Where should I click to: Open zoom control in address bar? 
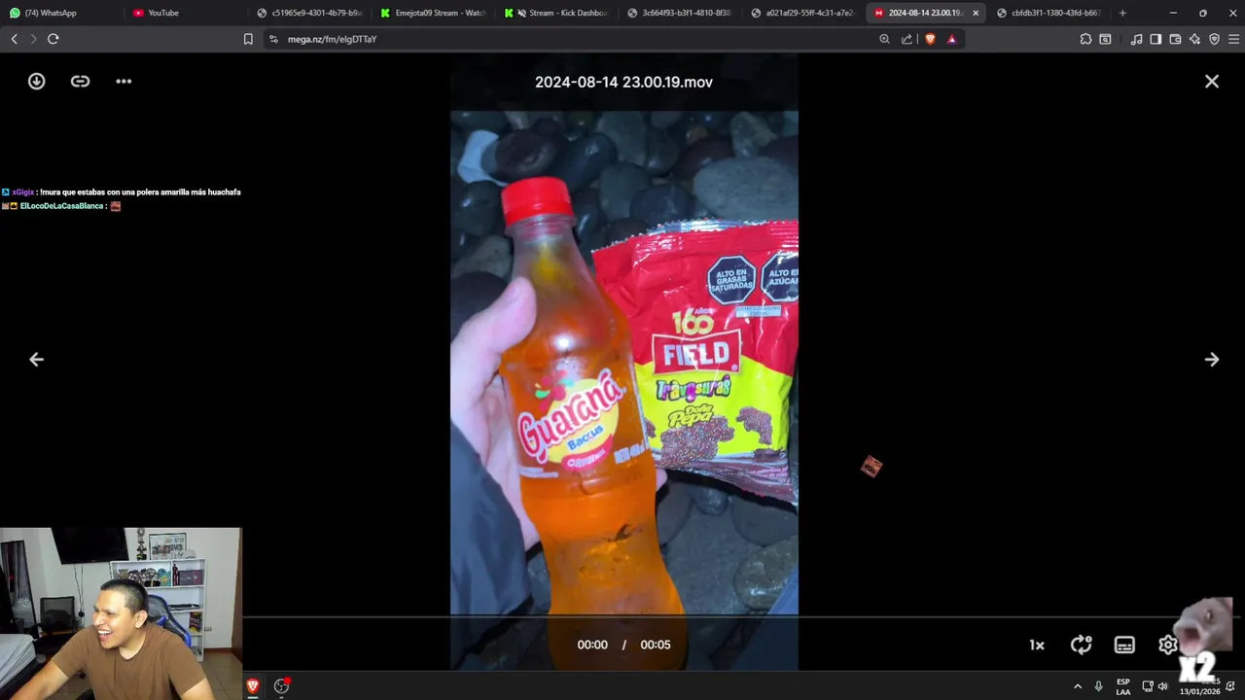pyautogui.click(x=884, y=39)
